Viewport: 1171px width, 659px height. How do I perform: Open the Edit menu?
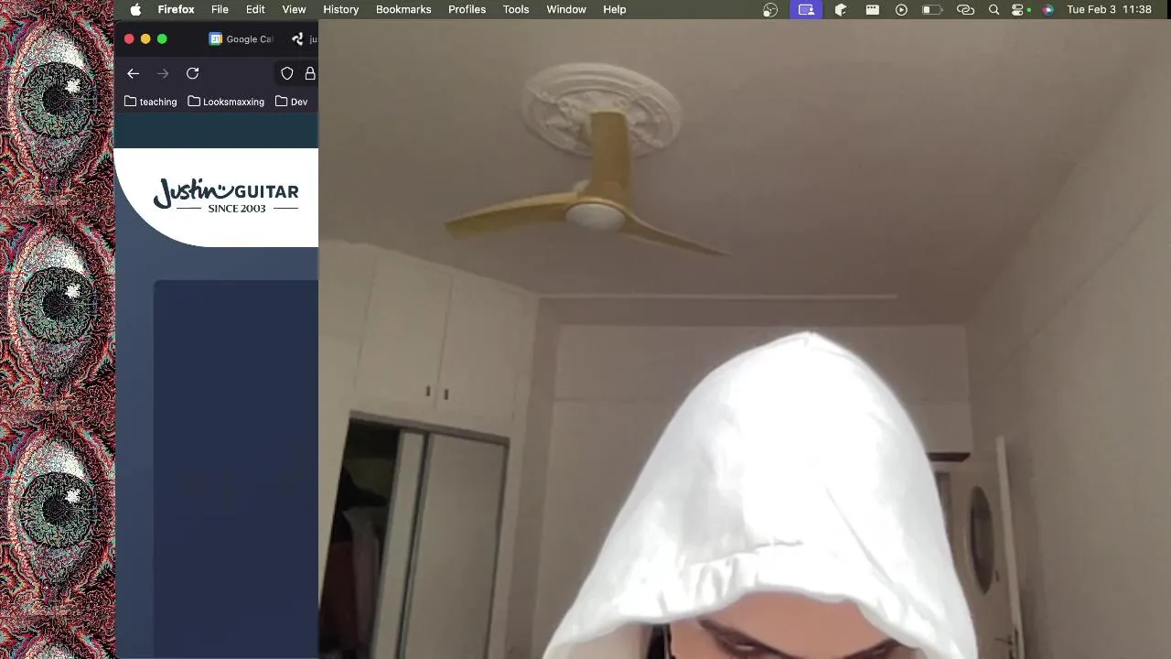click(255, 9)
